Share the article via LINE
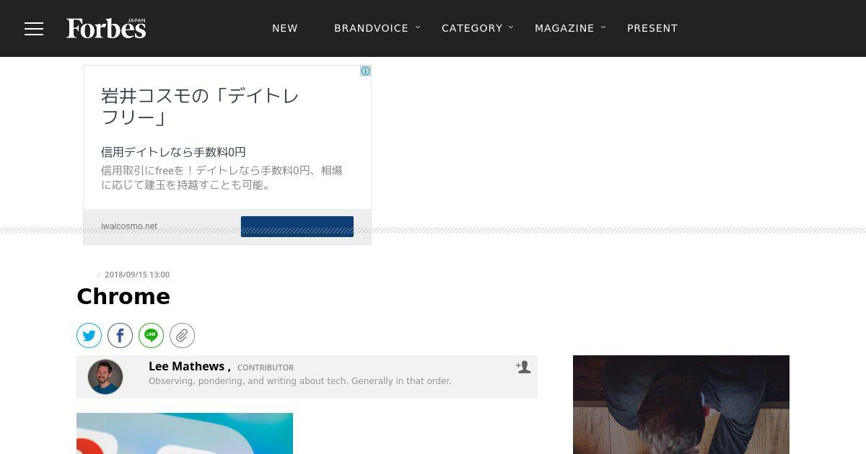The image size is (866, 454). [x=152, y=335]
